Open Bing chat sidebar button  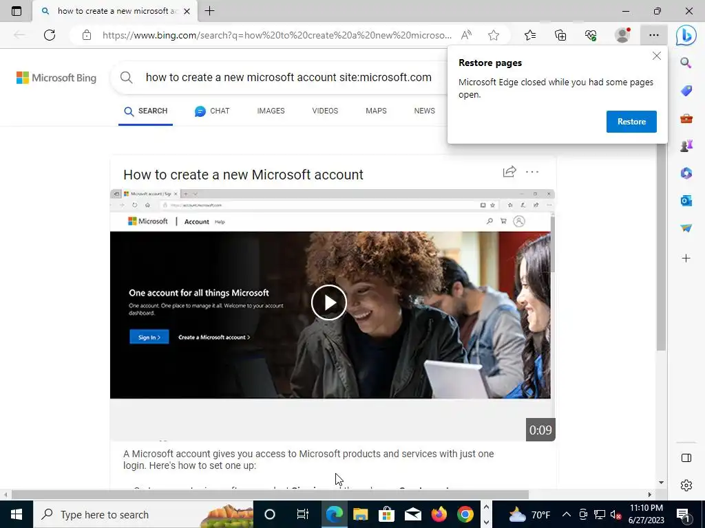tap(686, 35)
